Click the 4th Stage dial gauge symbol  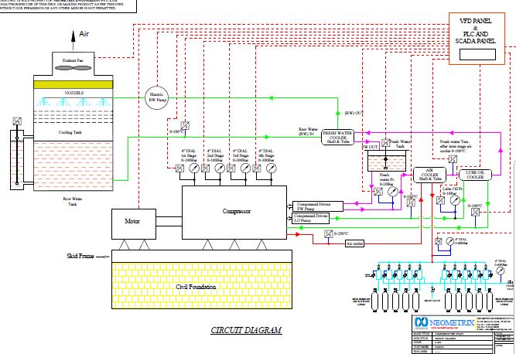coord(271,168)
